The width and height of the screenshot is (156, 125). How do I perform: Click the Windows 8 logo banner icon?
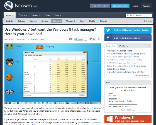point(109,119)
